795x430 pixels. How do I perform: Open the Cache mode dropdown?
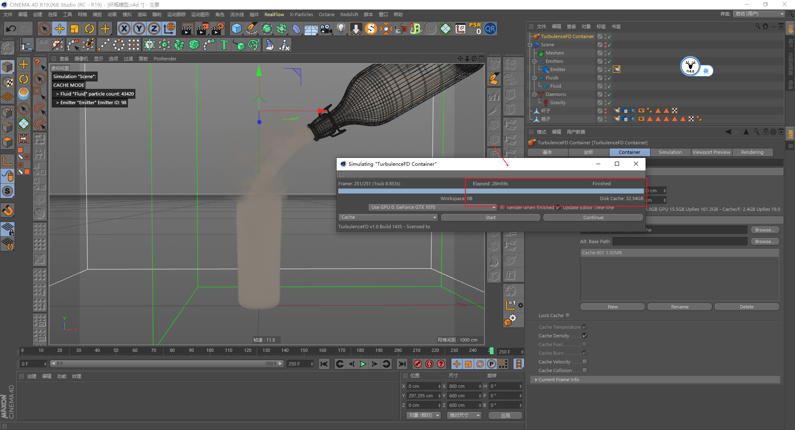click(x=388, y=217)
